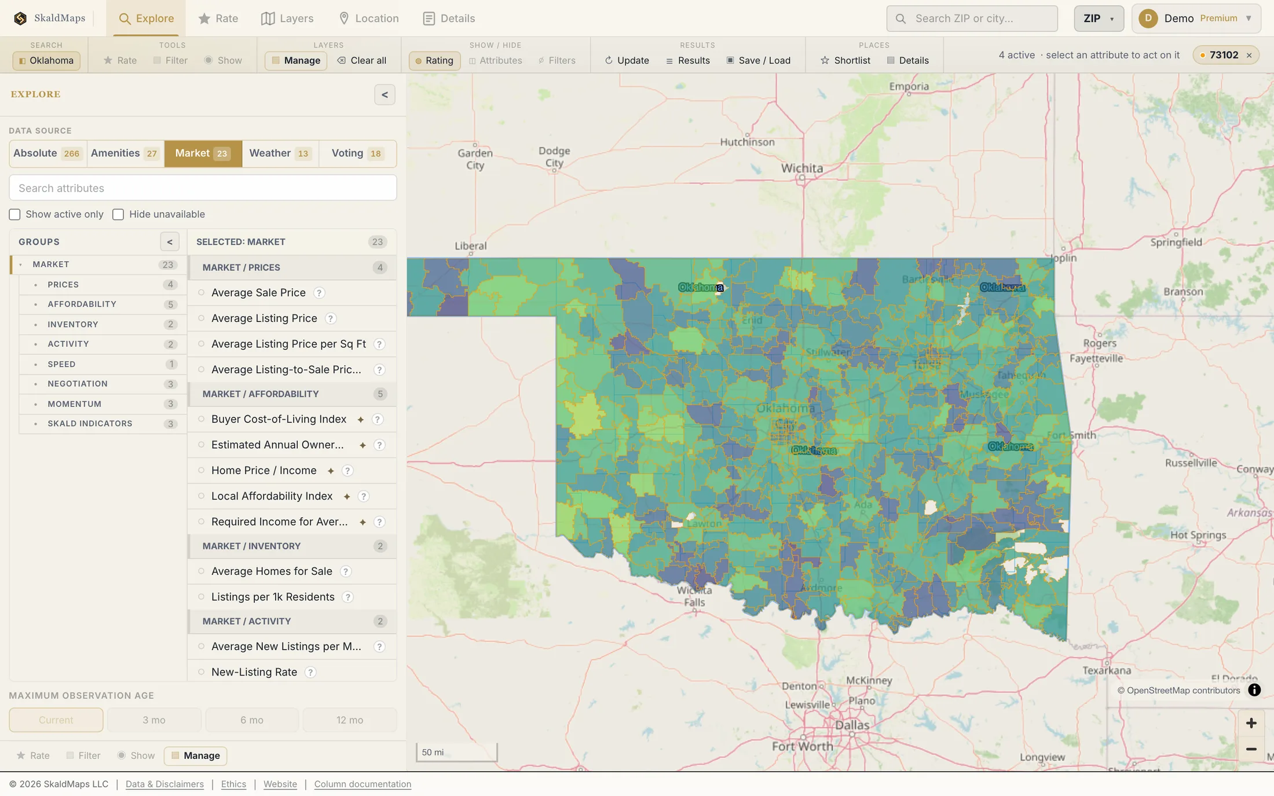Select the Voting data source tab
The height and width of the screenshot is (796, 1274).
[x=357, y=153]
